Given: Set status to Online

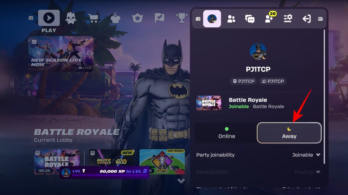Looking at the screenshot, I should (x=226, y=133).
